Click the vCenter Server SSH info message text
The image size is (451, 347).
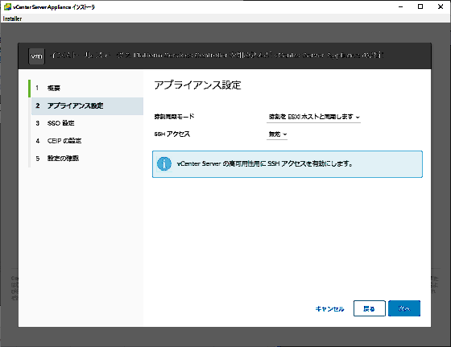pos(265,164)
